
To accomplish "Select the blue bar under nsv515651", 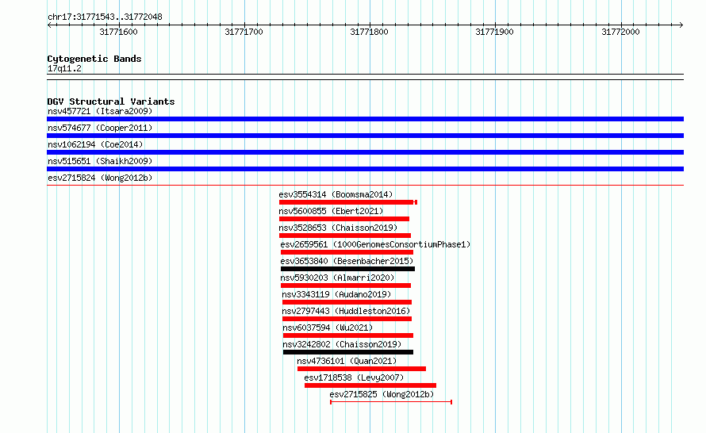I will coord(365,169).
